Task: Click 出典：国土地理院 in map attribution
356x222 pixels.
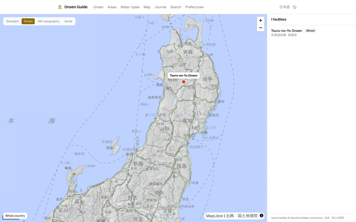Action: pyautogui.click(x=242, y=216)
